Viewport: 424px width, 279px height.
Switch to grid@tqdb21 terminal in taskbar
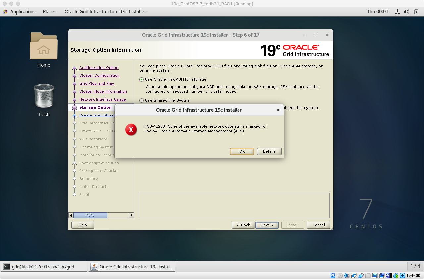[x=43, y=266]
